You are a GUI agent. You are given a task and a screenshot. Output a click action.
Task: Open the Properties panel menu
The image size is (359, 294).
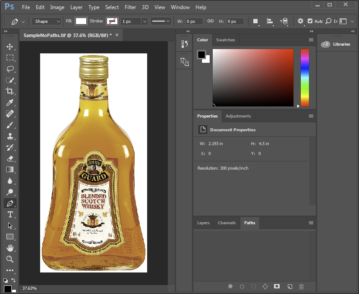click(x=311, y=116)
